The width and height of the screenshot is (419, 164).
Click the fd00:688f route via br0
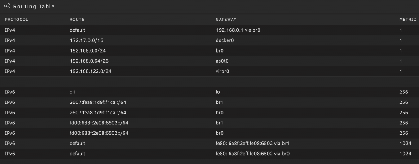point(209,133)
